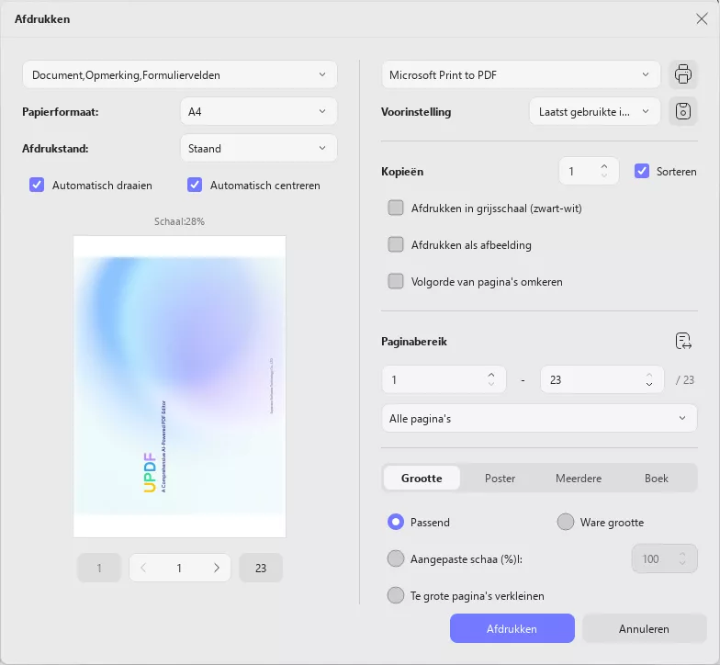
Task: Open printer properties icon
Action: coord(683,74)
